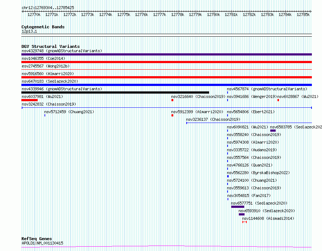Click the red nsv3216640 variant marker
This screenshot has width=322, height=251.
[x=172, y=100]
